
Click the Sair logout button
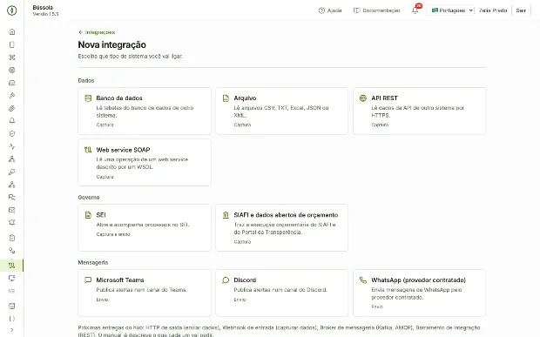(521, 10)
